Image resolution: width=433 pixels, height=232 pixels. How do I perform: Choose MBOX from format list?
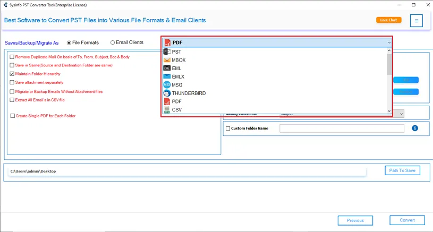point(275,60)
